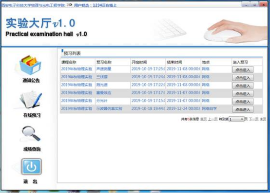Viewport: 270px width, 193px height.
Task: Click the 霍尔效应 preview name link
Action: tap(104, 93)
